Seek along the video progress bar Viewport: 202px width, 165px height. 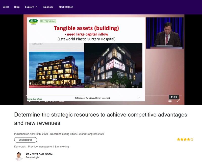click(x=104, y=95)
